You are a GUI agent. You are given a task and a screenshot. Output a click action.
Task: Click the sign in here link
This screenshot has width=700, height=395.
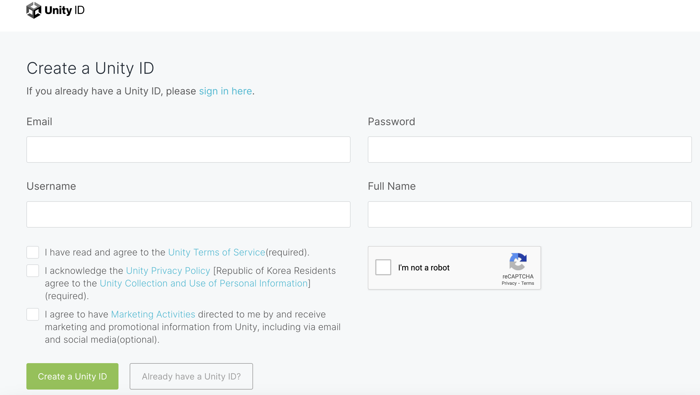pyautogui.click(x=225, y=91)
